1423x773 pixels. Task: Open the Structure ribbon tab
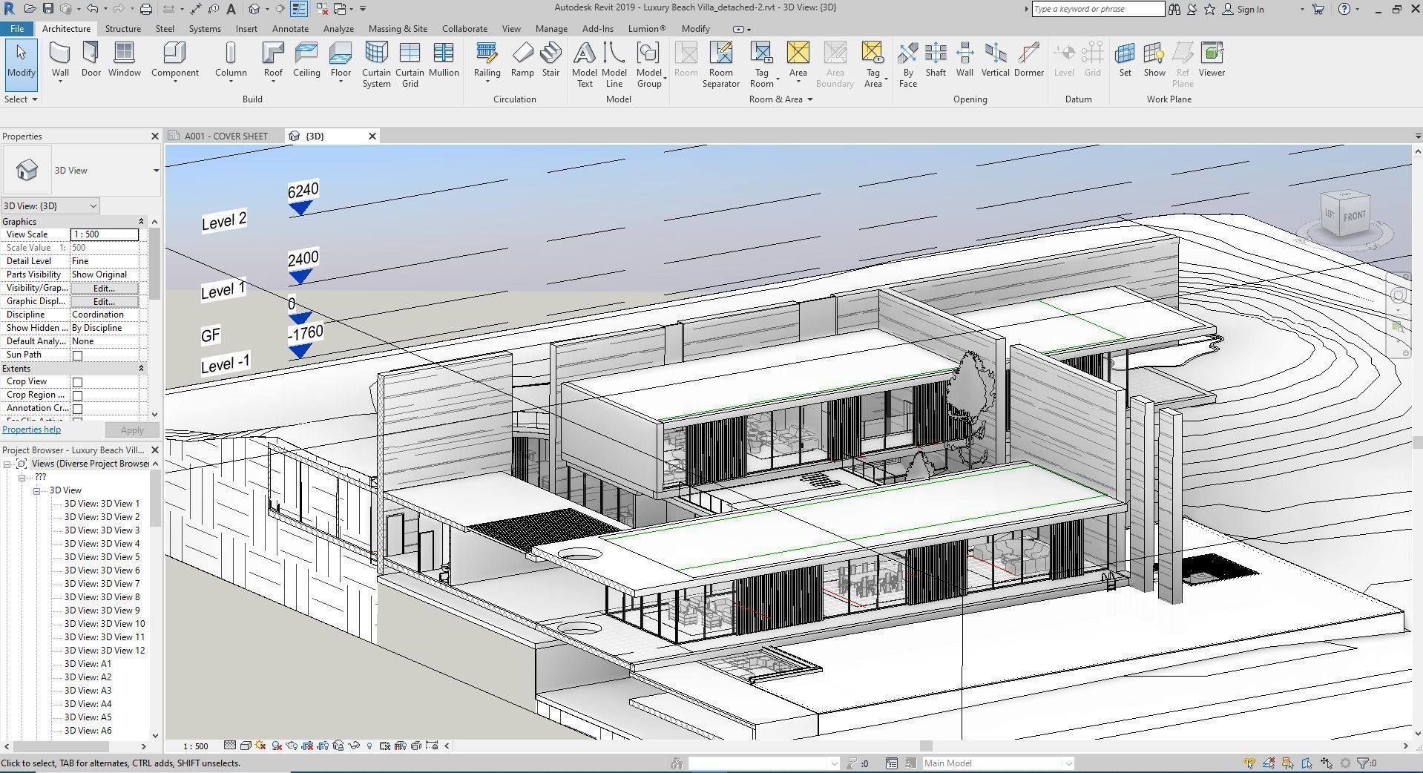point(122,29)
